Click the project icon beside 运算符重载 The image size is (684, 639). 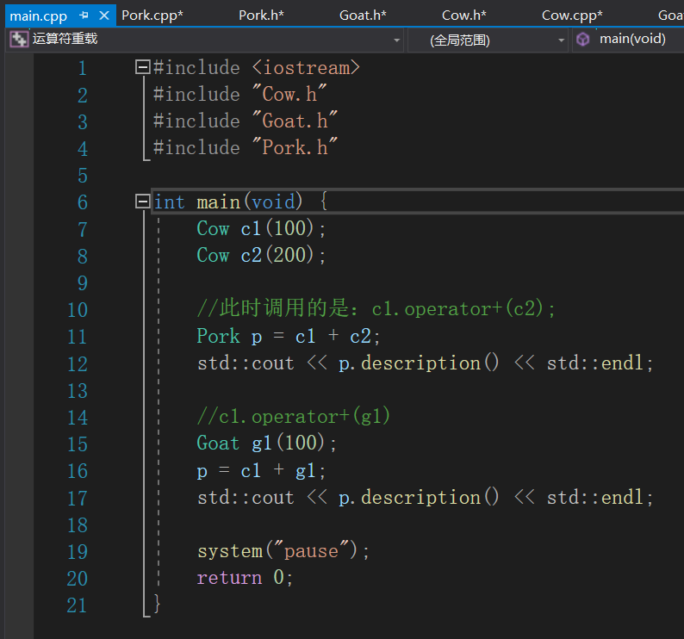tap(18, 39)
